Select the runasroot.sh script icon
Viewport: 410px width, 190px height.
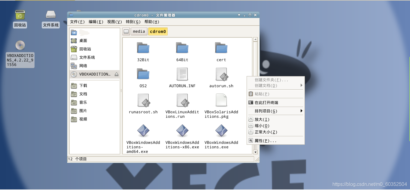coord(143,100)
